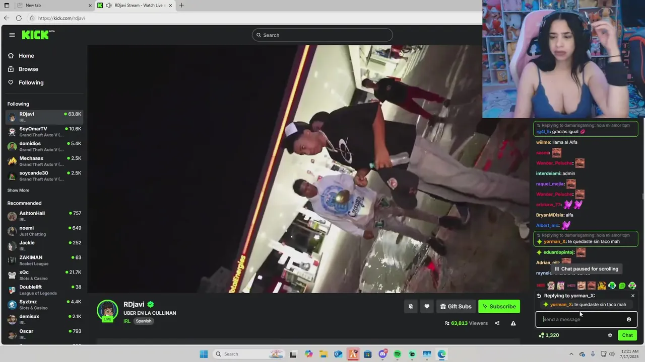Click the report warning triangle icon
The width and height of the screenshot is (645, 362).
(x=513, y=323)
